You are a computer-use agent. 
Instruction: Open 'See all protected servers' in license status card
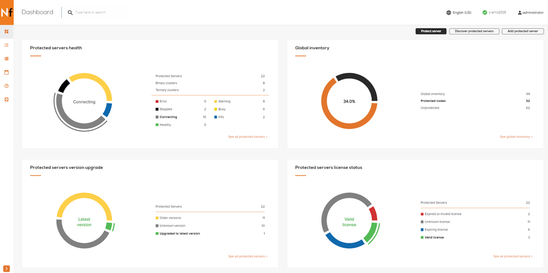(513, 256)
